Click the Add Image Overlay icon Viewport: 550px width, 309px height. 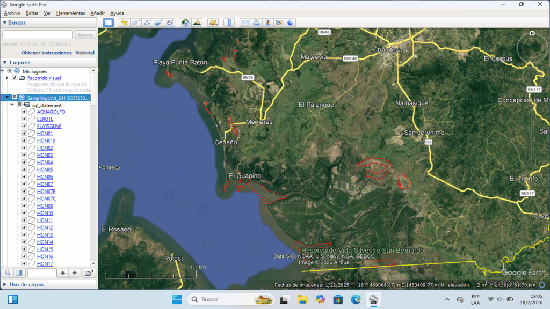pos(158,23)
